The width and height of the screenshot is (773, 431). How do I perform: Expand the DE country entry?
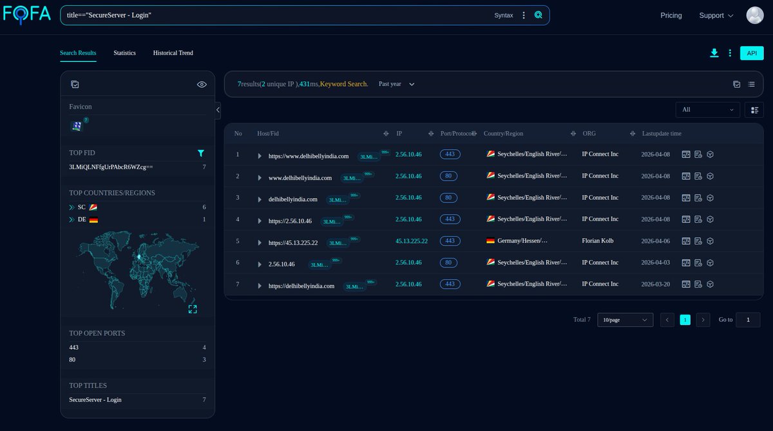pos(72,220)
